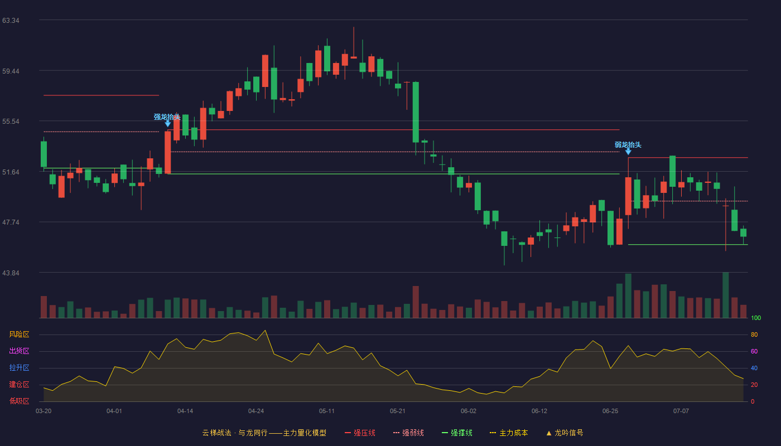781x446 pixels.
Task: Click the red 20 indicator scale value
Action: [x=754, y=385]
